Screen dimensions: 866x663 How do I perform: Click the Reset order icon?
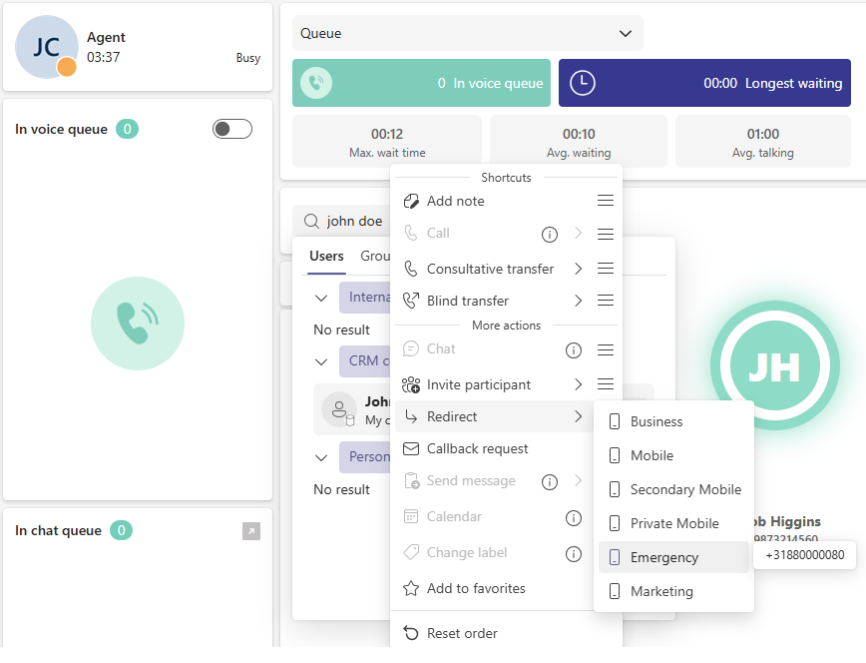411,633
